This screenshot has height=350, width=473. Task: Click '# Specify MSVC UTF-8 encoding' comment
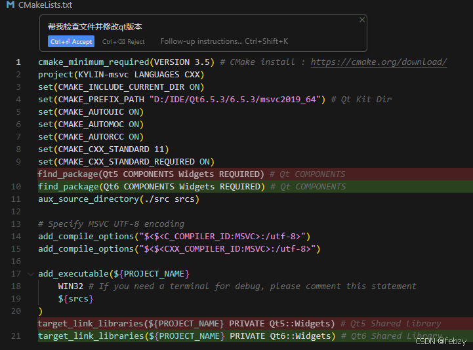111,224
